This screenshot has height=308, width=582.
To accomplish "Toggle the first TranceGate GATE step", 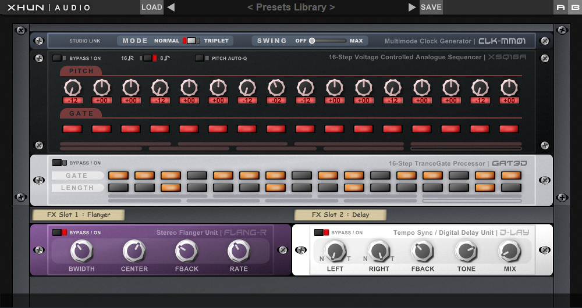I will point(118,176).
